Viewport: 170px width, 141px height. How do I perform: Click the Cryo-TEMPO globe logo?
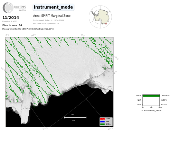click(8, 8)
